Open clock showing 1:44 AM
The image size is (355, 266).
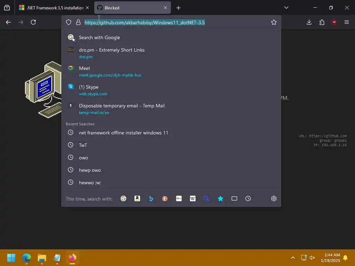tap(330, 258)
